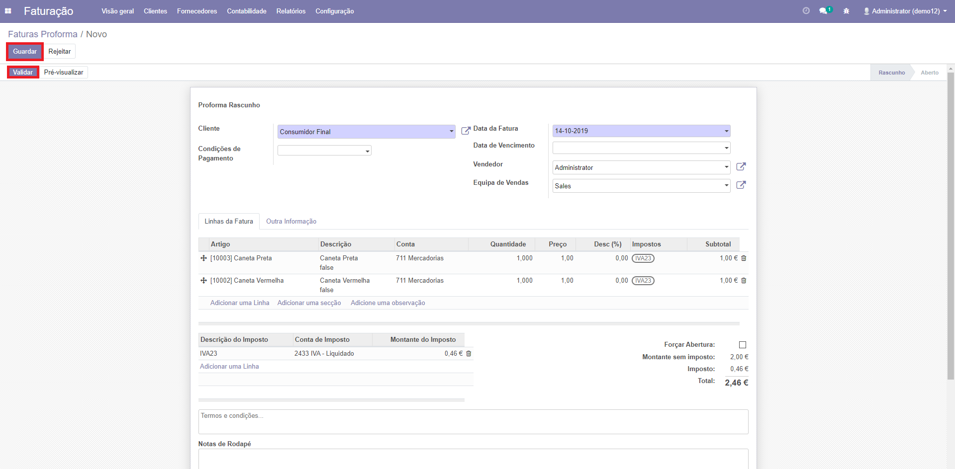Open the Data de Vencimento dropdown
This screenshot has height=469, width=955.
click(x=726, y=148)
